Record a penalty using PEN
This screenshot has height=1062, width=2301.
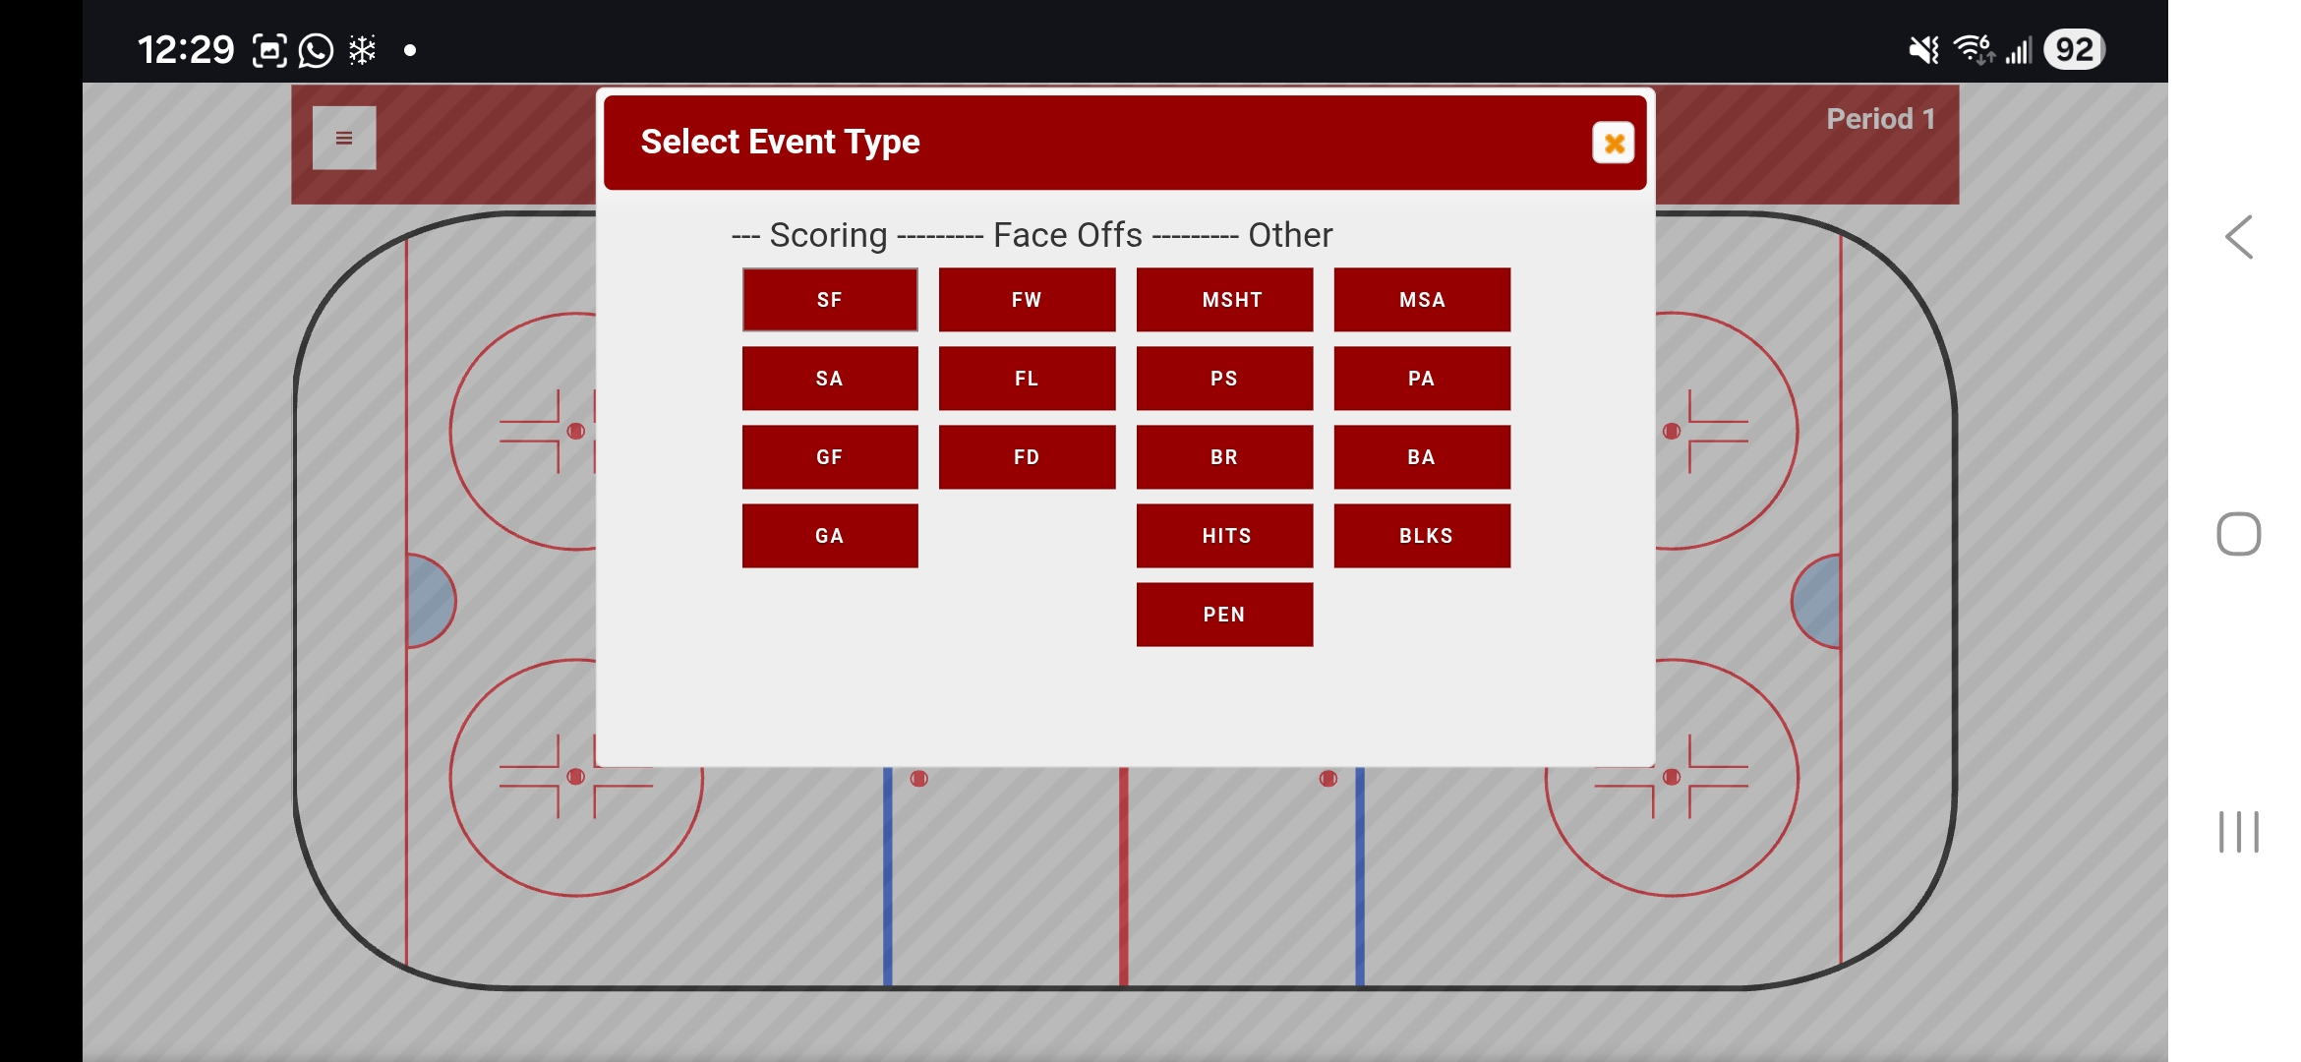point(1224,614)
